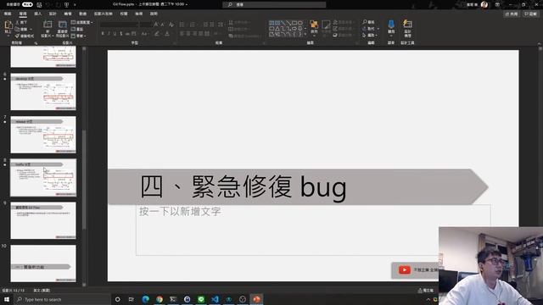Click the New Slide icon

48,25
